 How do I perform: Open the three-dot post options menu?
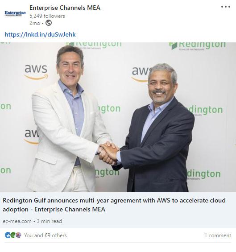(x=226, y=7)
